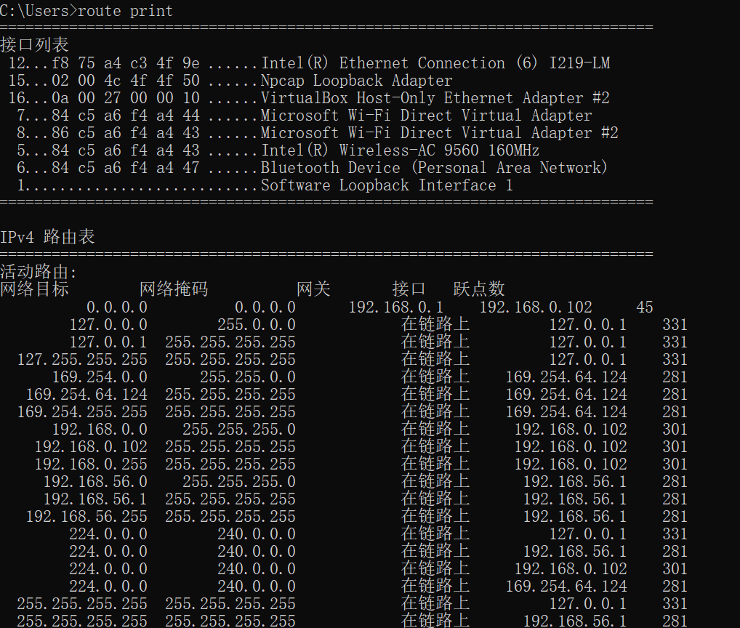
Task: Select '在链路上' in the 169.254.0.0 row
Action: click(x=435, y=377)
